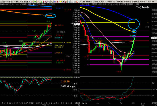Click the colored balls symbol-link icon

coord(29,2)
